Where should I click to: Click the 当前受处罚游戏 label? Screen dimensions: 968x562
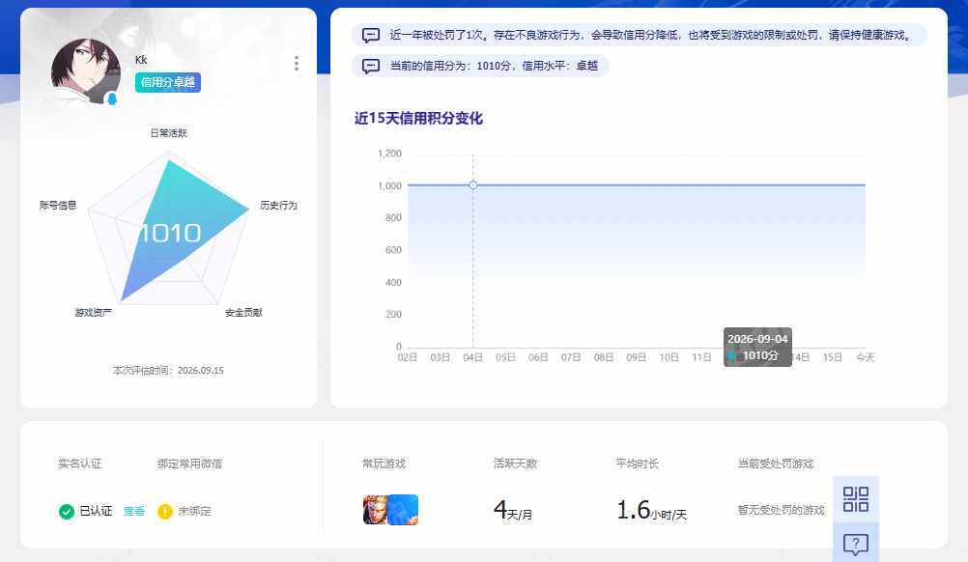click(x=776, y=464)
